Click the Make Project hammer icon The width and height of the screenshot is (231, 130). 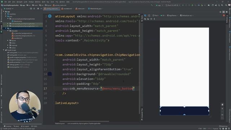point(152,5)
